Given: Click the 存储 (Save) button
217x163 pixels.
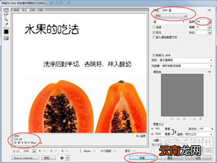Looking at the screenshot, I should click(142, 158).
